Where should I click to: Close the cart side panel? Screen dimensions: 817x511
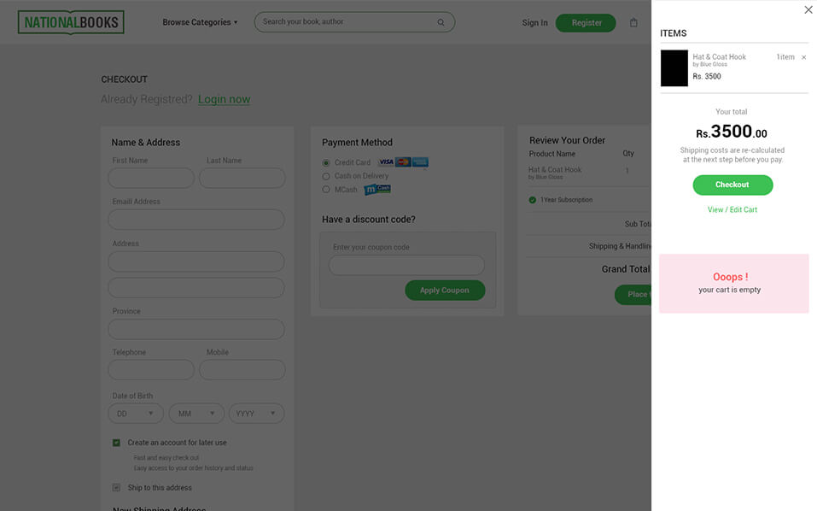click(x=808, y=10)
